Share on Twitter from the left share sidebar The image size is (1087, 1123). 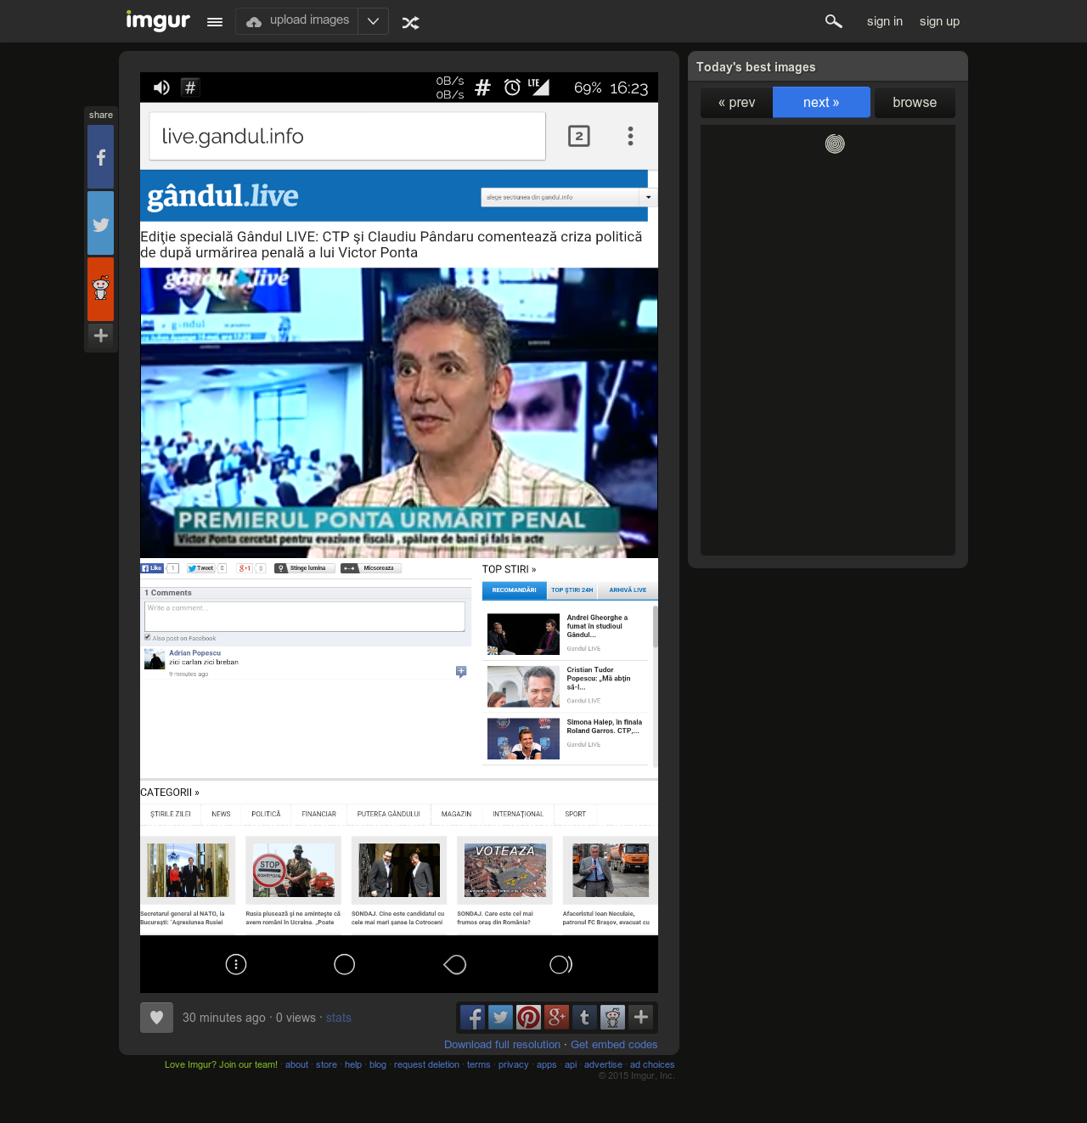pos(100,223)
